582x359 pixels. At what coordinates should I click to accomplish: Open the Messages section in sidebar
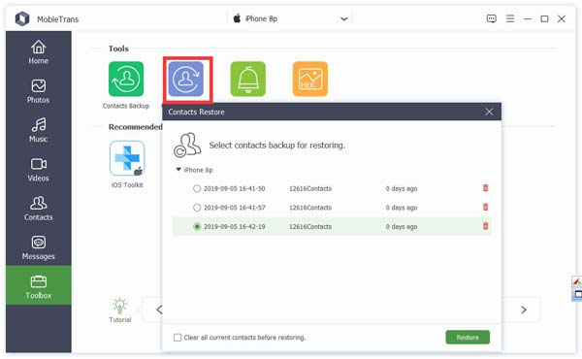tap(38, 248)
